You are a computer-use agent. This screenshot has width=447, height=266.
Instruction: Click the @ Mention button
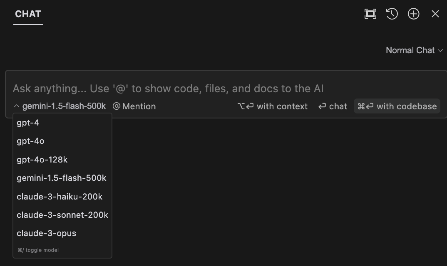134,106
